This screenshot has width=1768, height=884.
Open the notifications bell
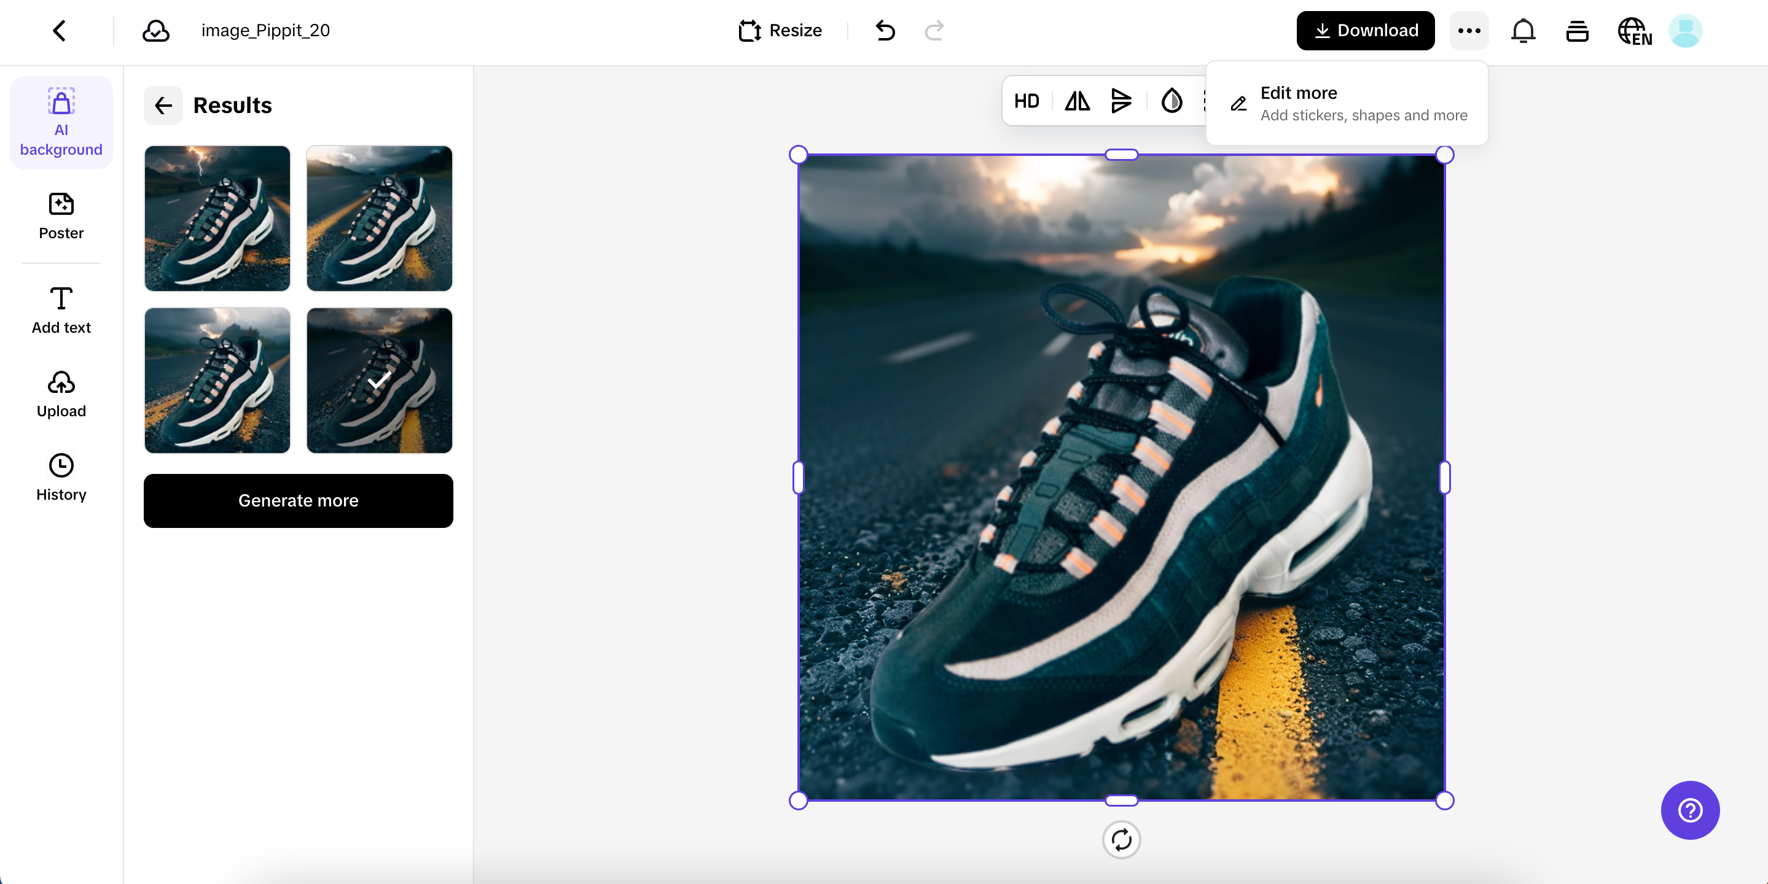coord(1523,30)
